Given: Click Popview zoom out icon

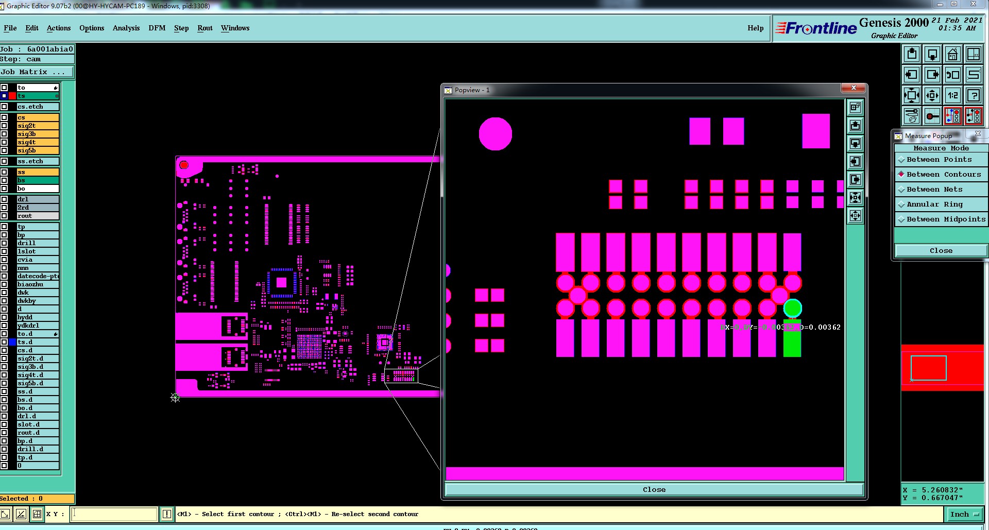Looking at the screenshot, I should (x=855, y=215).
